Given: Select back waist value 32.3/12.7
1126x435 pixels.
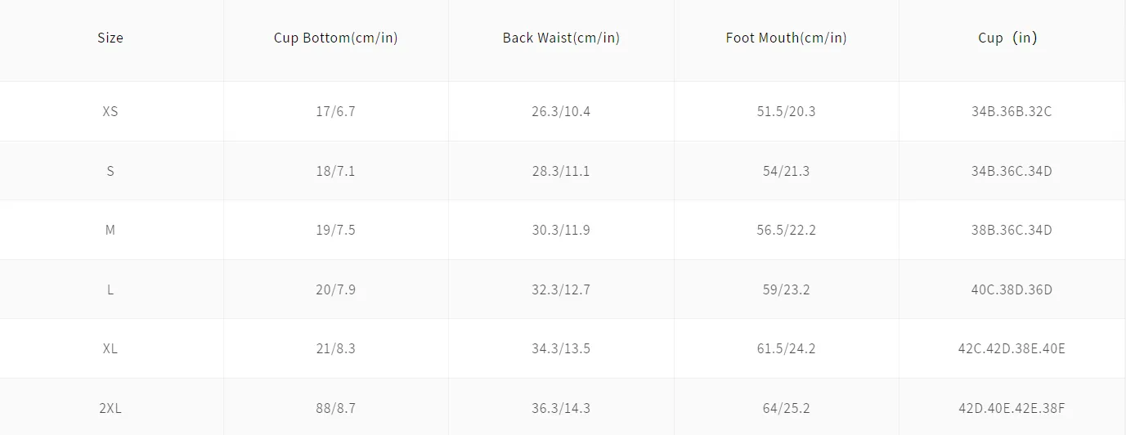Looking at the screenshot, I should [561, 289].
